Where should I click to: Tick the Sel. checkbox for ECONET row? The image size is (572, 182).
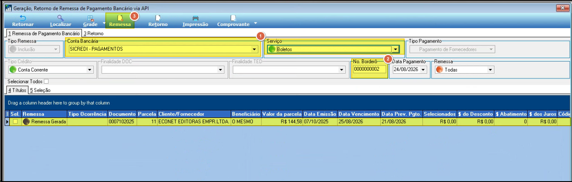pyautogui.click(x=15, y=122)
